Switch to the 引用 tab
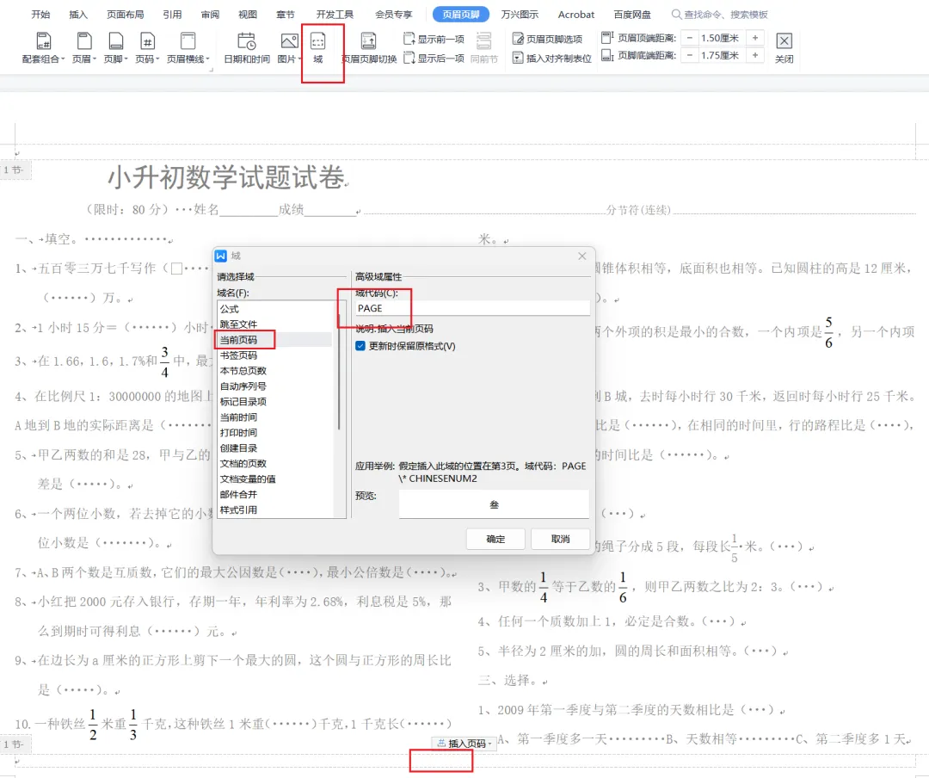929x778 pixels. (x=172, y=15)
